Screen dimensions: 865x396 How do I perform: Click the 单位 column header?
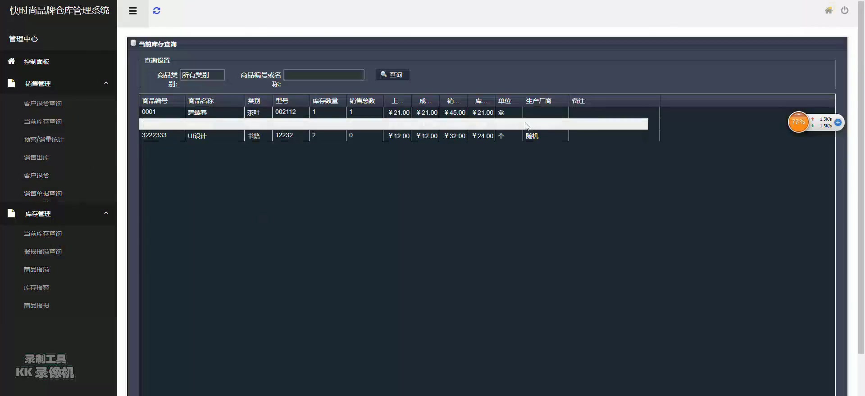(x=509, y=101)
